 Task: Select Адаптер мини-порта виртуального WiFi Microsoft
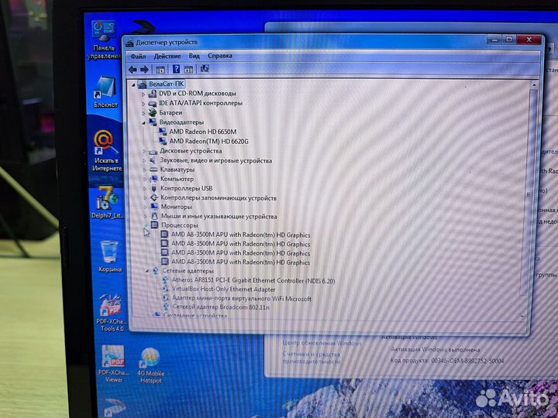[242, 299]
